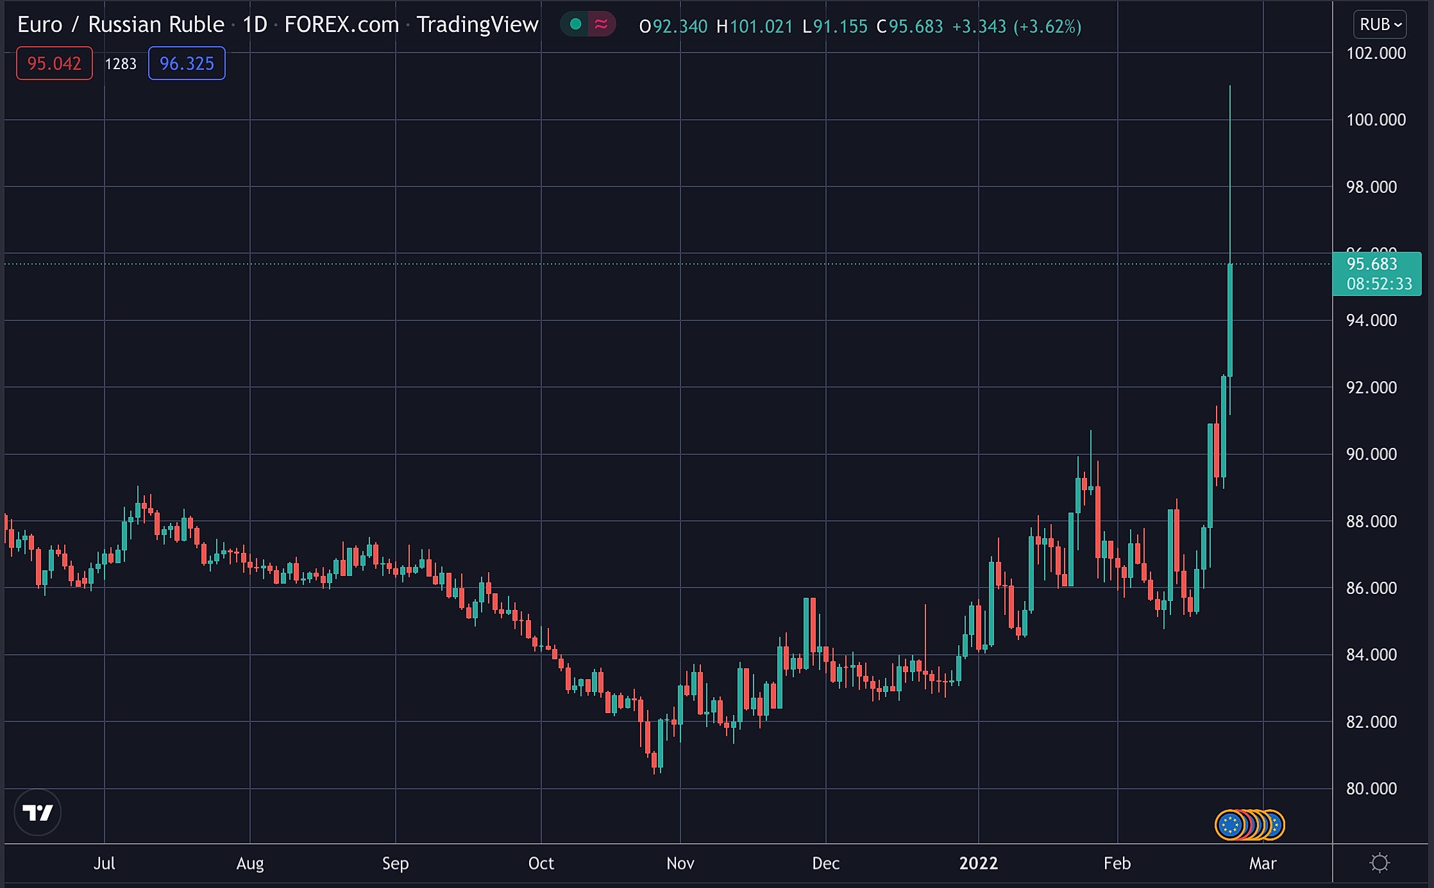Click the close value C95.683 in header
This screenshot has height=888, width=1434.
pos(909,26)
